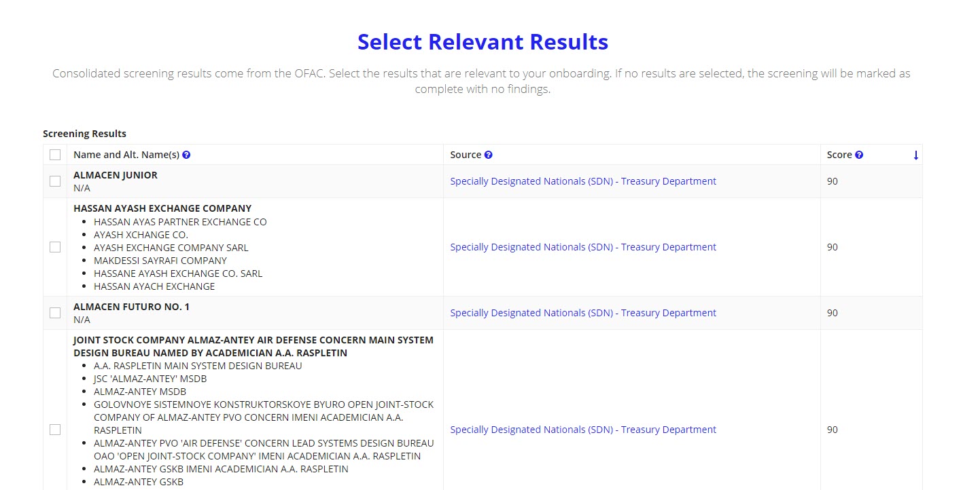Select the HASSAN AYASH EXCHANGE COMPANY result
980x490 pixels.
click(x=55, y=247)
